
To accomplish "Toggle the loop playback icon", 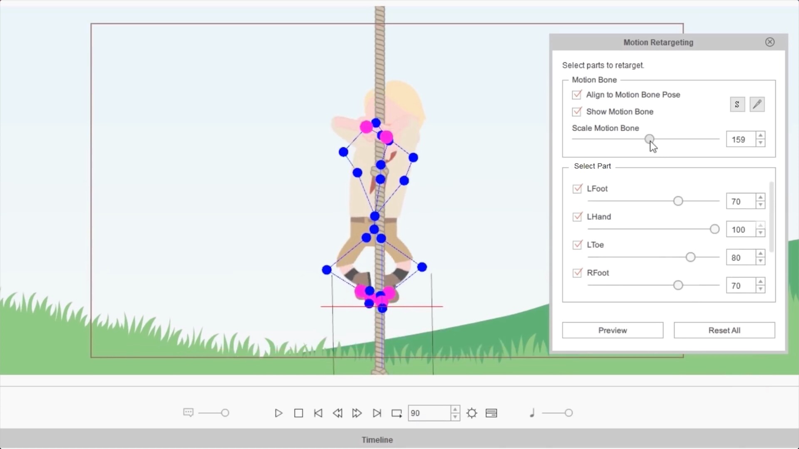I will pyautogui.click(x=396, y=413).
